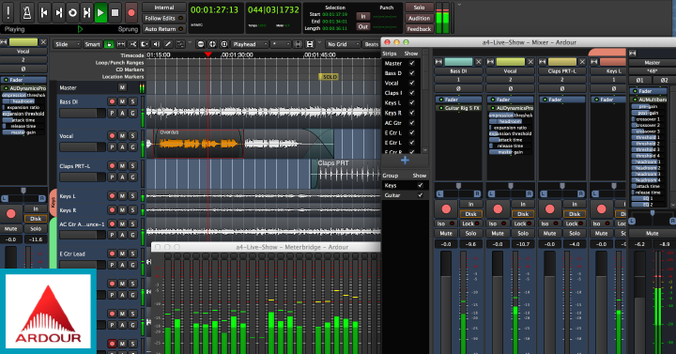Screen dimensions: 676x354
Task: Toggle the metronome click icon
Action: point(26,11)
